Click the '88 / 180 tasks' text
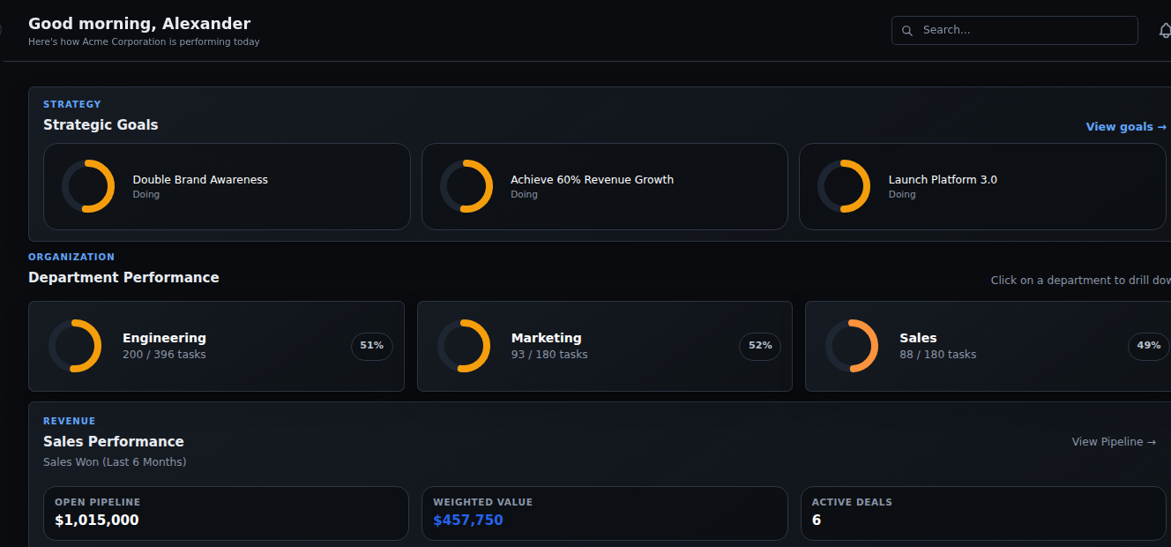 point(938,355)
